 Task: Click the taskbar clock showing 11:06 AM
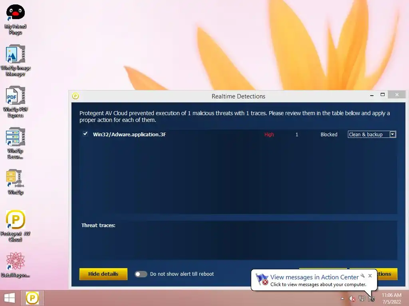coord(391,298)
